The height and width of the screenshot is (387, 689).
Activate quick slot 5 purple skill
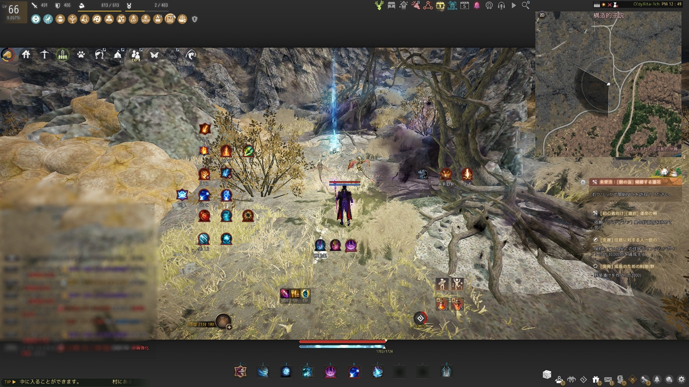coord(331,371)
